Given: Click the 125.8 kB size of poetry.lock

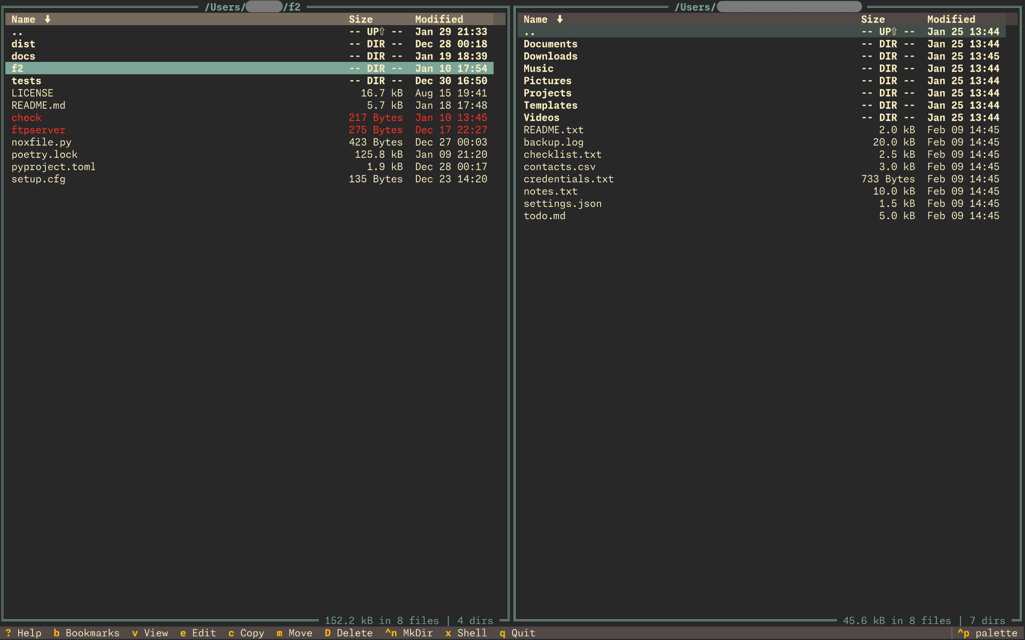Looking at the screenshot, I should [x=379, y=154].
